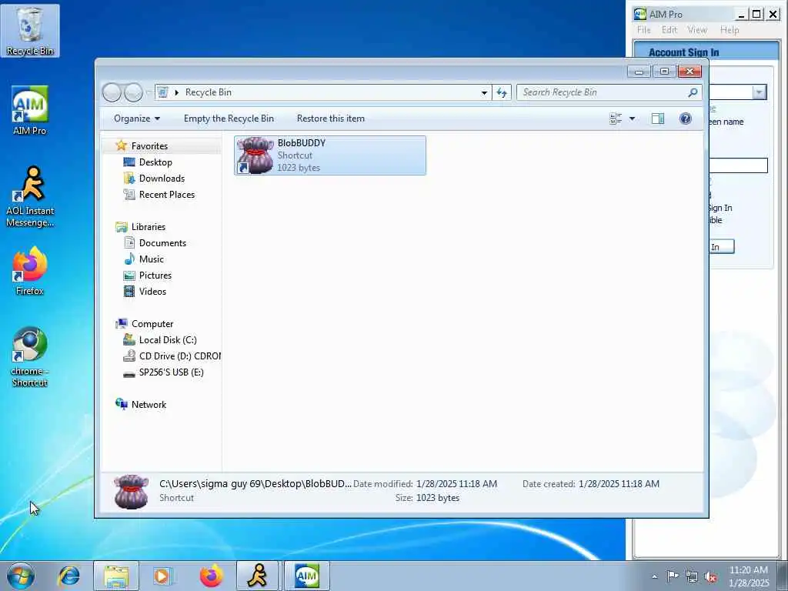Open Desktop in the navigation pane
Viewport: 788px width, 591px height.
(x=155, y=162)
